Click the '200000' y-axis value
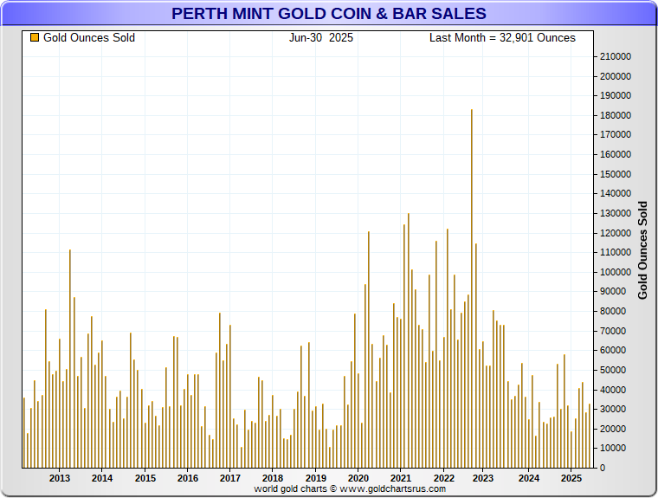 (616, 76)
